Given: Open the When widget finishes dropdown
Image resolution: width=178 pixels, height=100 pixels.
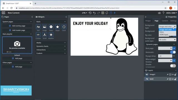Looking at the screenshot, I should [x=165, y=61].
